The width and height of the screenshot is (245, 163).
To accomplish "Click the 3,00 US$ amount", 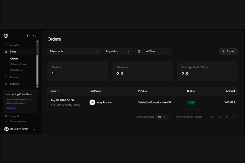I will pyautogui.click(x=229, y=103).
